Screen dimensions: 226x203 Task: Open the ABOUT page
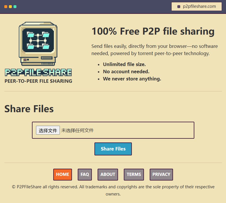[108, 174]
